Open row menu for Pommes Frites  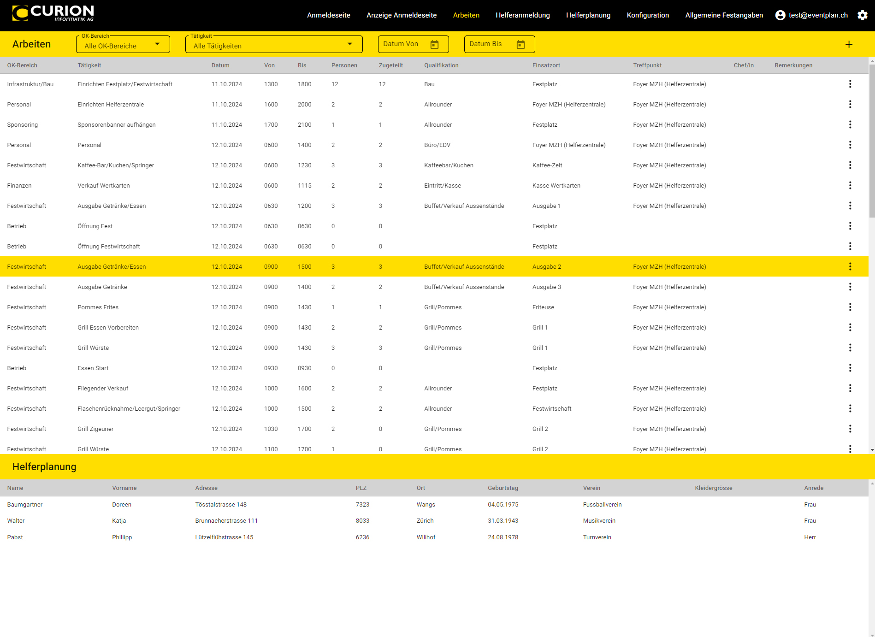pyautogui.click(x=850, y=307)
